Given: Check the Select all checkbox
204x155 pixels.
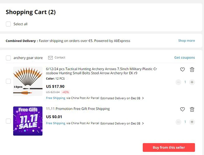Looking at the screenshot, I should (8, 24).
